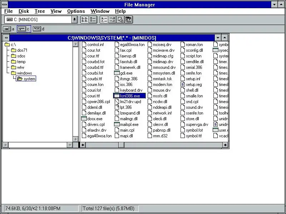Select the sound.drv file
The height and width of the screenshot is (214, 286).
pyautogui.click(x=192, y=107)
